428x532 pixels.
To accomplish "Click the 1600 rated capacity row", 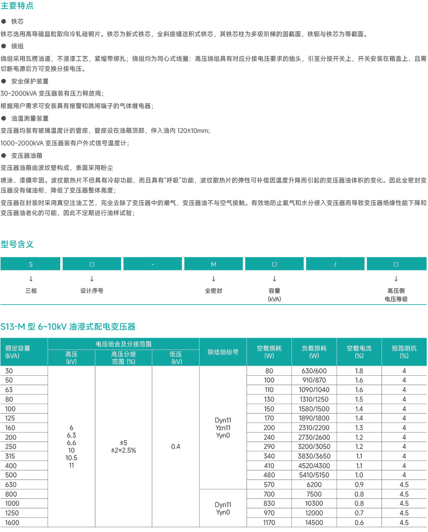I will 12,522.
